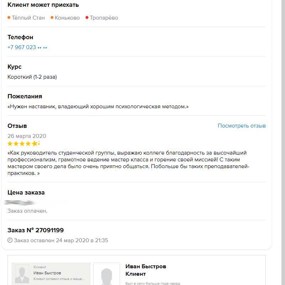
Task: Click the first star in the review rating
Action: (x=11, y=144)
